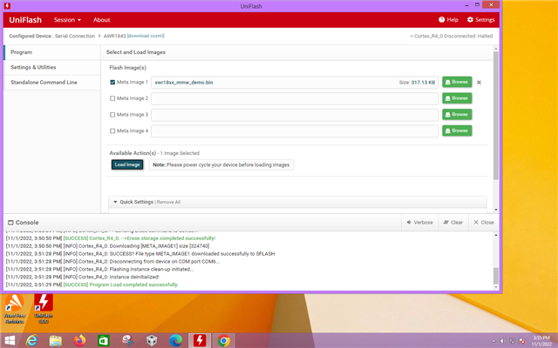The height and width of the screenshot is (348, 558).
Task: Click the Meta Image 1 file path field
Action: coord(295,83)
